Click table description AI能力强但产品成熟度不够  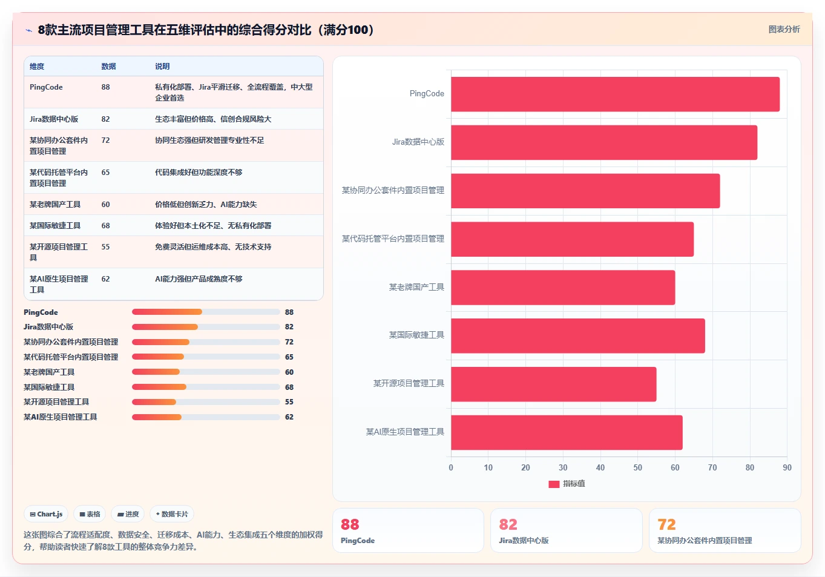point(199,279)
